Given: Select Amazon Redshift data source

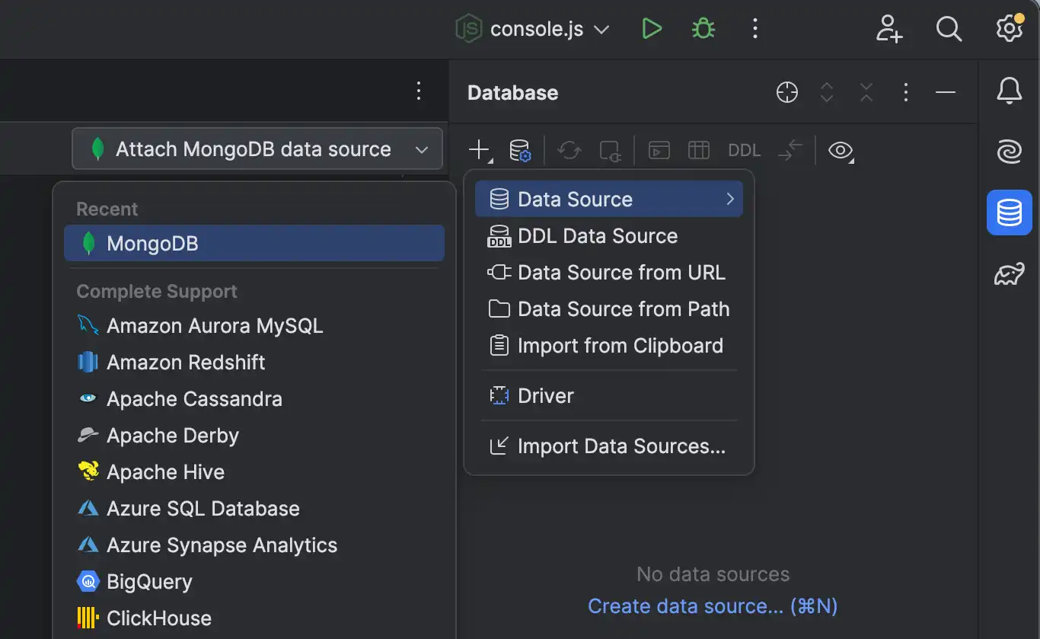Looking at the screenshot, I should coord(254,363).
